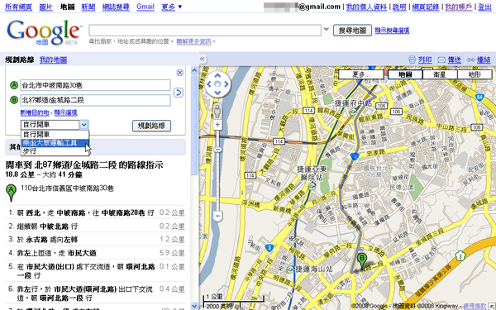This screenshot has height=310, width=496.
Task: Click the main map search input box
Action: tap(205, 30)
